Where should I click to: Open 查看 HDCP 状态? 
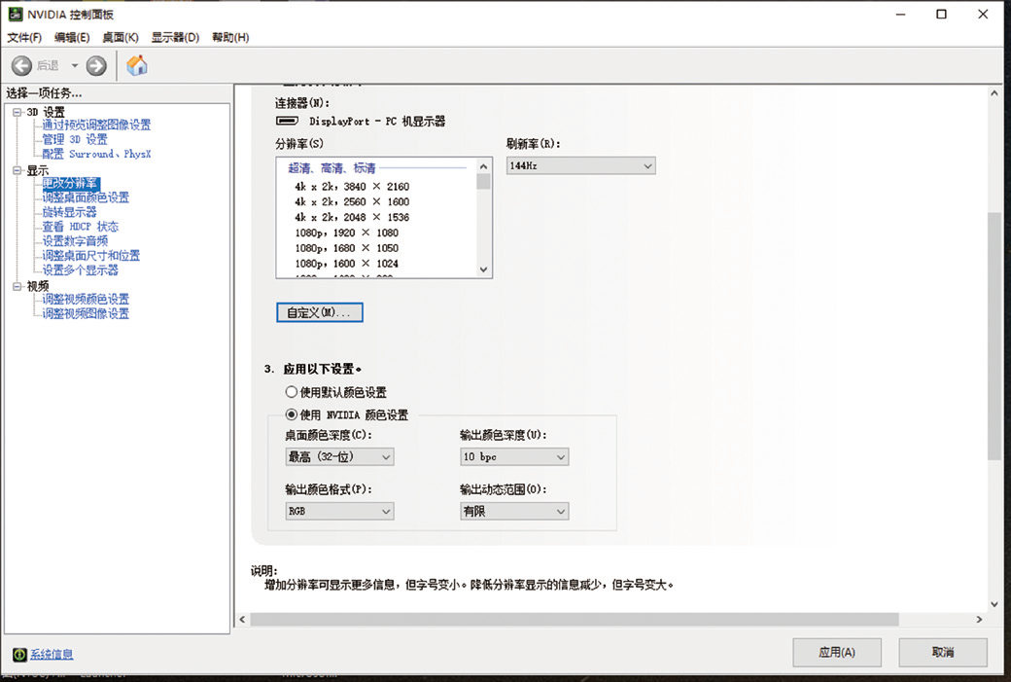[81, 227]
